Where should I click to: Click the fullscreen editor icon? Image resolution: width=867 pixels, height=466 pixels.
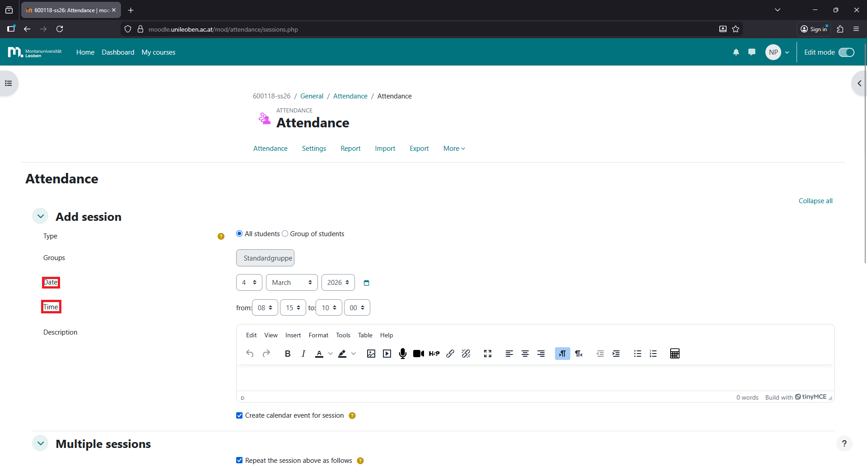pos(488,354)
